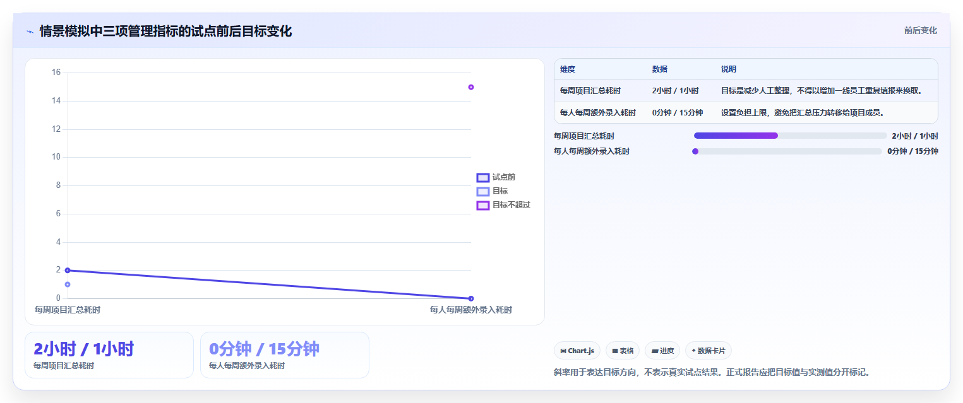This screenshot has height=403, width=963.
Task: Click the description starting 设置负担上限
Action: pos(803,113)
